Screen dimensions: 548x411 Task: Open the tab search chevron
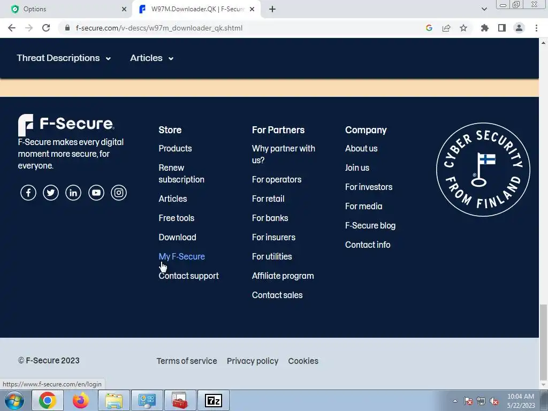(x=484, y=9)
